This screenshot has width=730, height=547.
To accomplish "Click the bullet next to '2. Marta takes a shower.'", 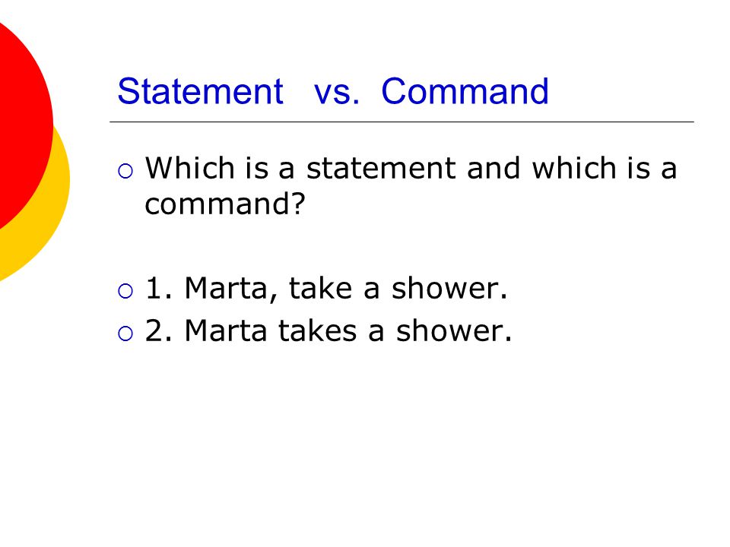I will 125,334.
